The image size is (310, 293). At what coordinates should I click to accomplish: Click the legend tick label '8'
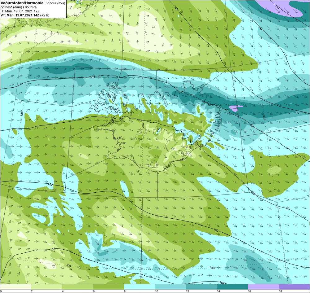(x=125, y=291)
